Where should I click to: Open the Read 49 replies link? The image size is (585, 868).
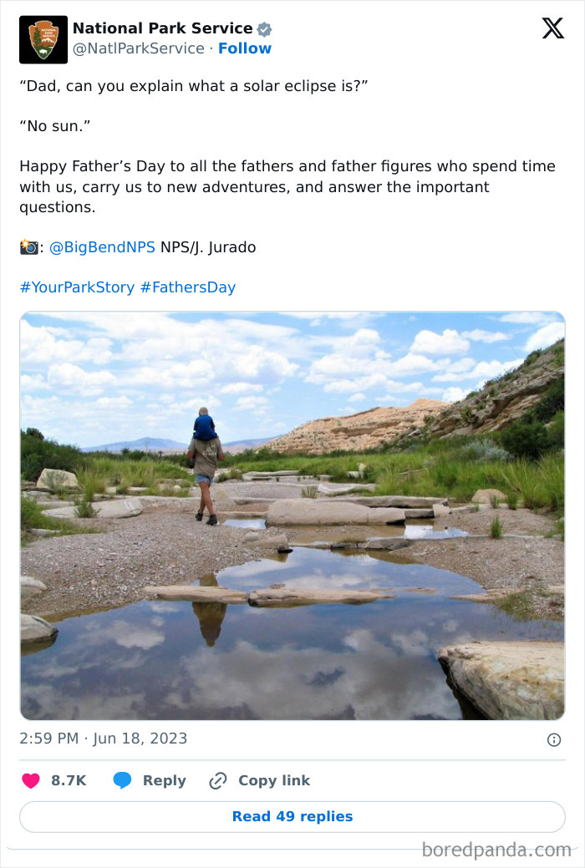292,816
